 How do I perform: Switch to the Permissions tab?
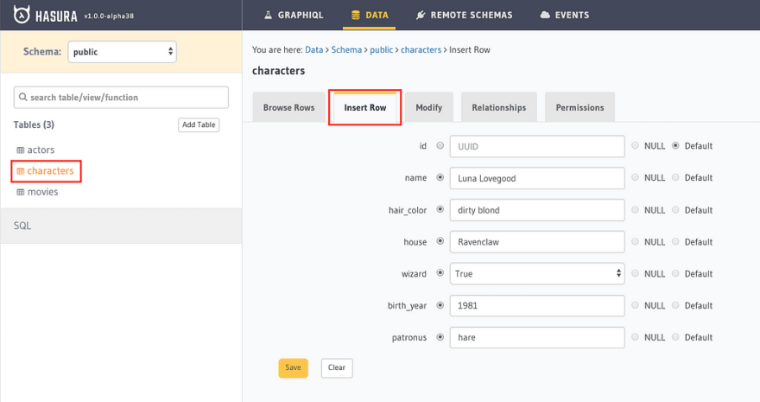pyautogui.click(x=579, y=107)
